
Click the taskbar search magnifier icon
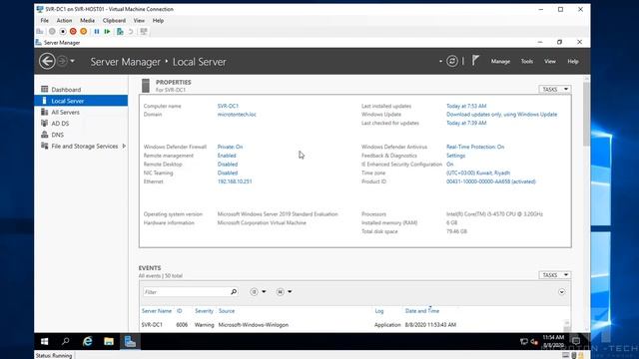66,341
